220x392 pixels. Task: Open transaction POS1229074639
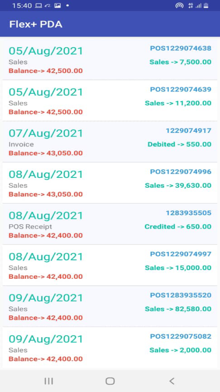click(x=110, y=100)
